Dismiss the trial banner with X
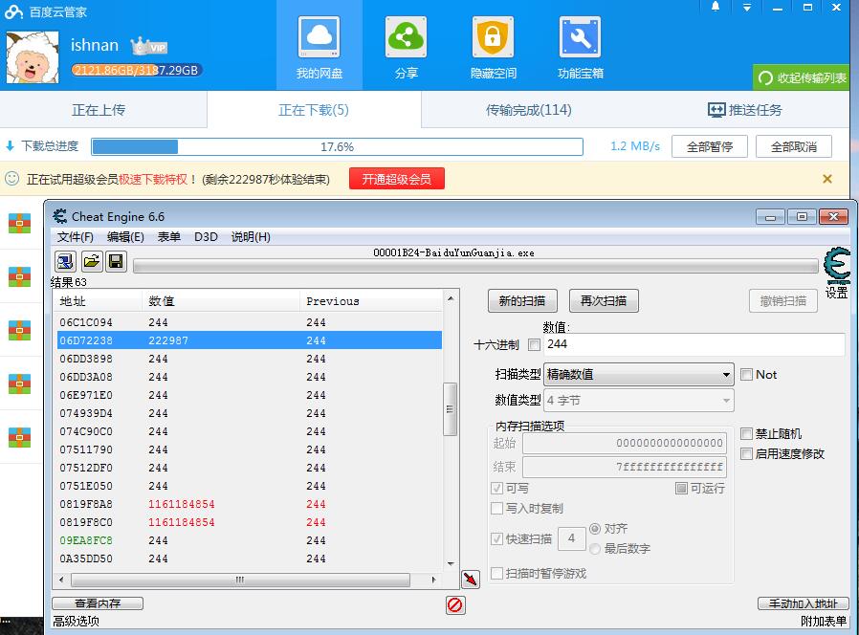The height and width of the screenshot is (635, 859). pyautogui.click(x=827, y=179)
